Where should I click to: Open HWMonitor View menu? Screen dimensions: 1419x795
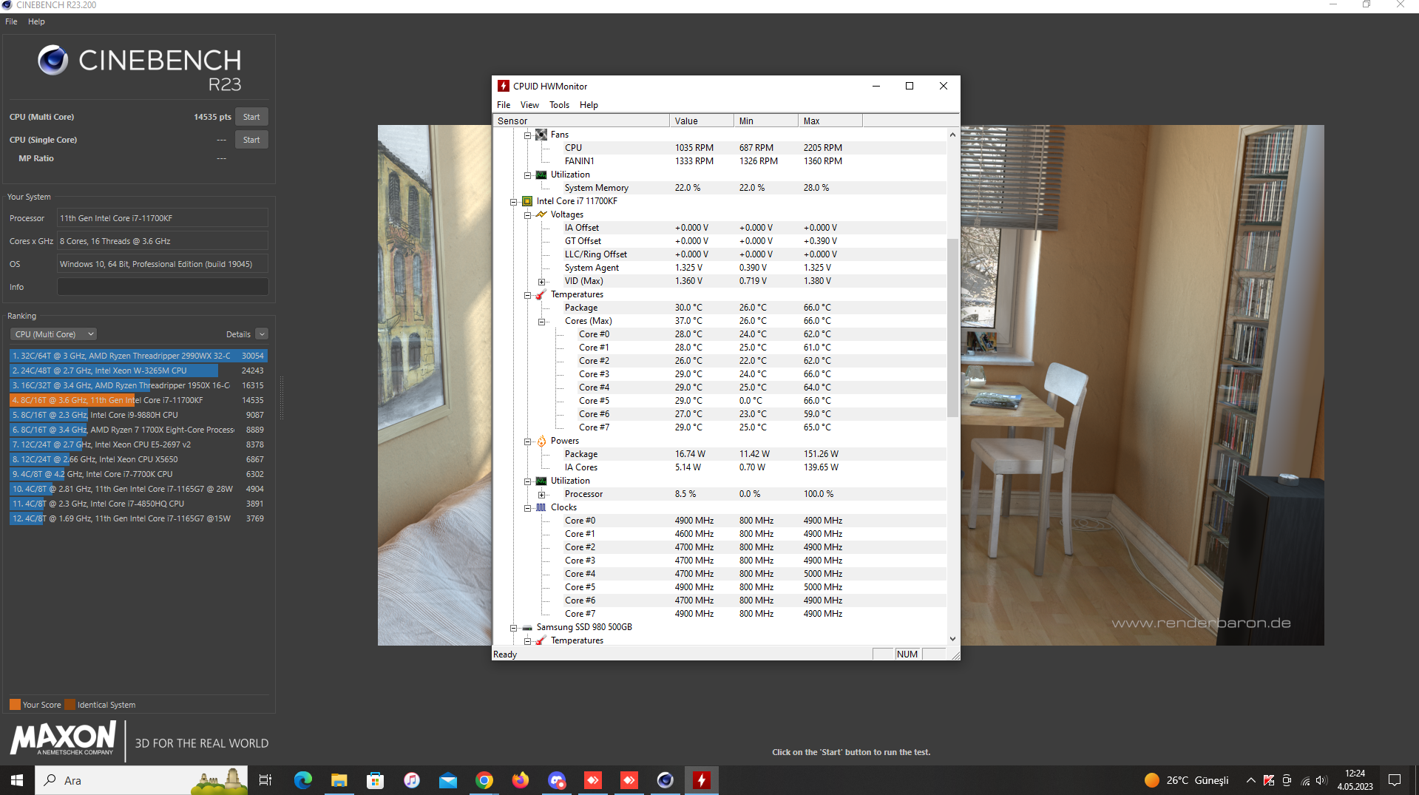click(x=529, y=105)
